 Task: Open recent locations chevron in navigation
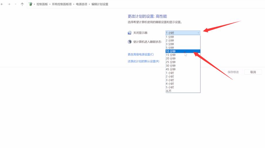coord(16,4)
